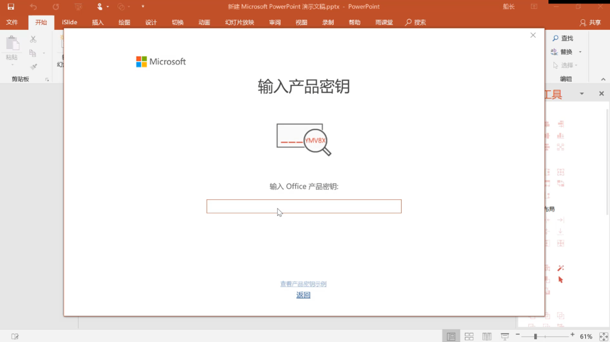The image size is (610, 342).
Task: Click the Format Painter icon in the Clipboard group
Action: click(33, 67)
